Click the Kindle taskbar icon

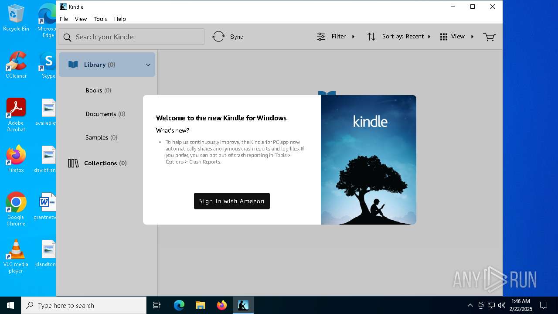[x=243, y=305]
